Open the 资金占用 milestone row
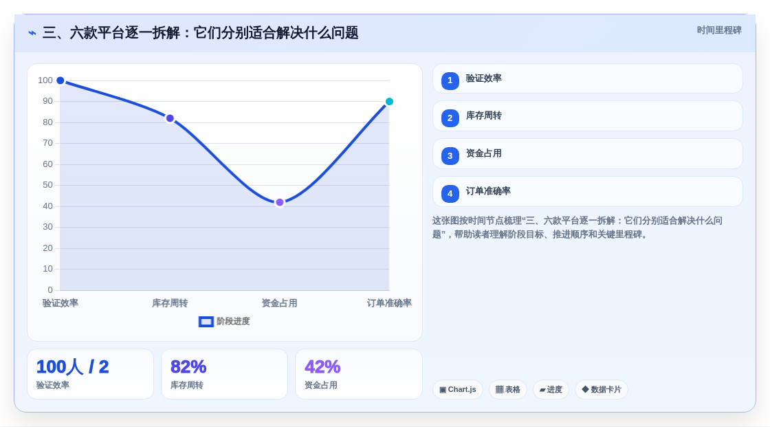 click(587, 154)
